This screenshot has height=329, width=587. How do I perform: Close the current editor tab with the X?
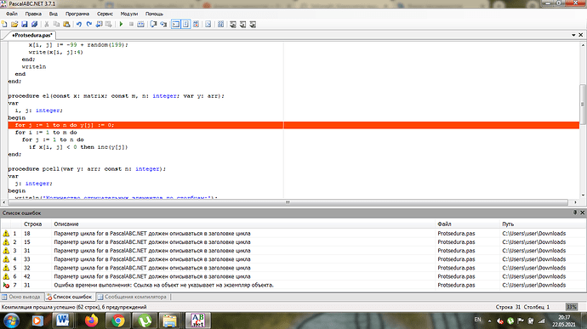click(x=581, y=35)
